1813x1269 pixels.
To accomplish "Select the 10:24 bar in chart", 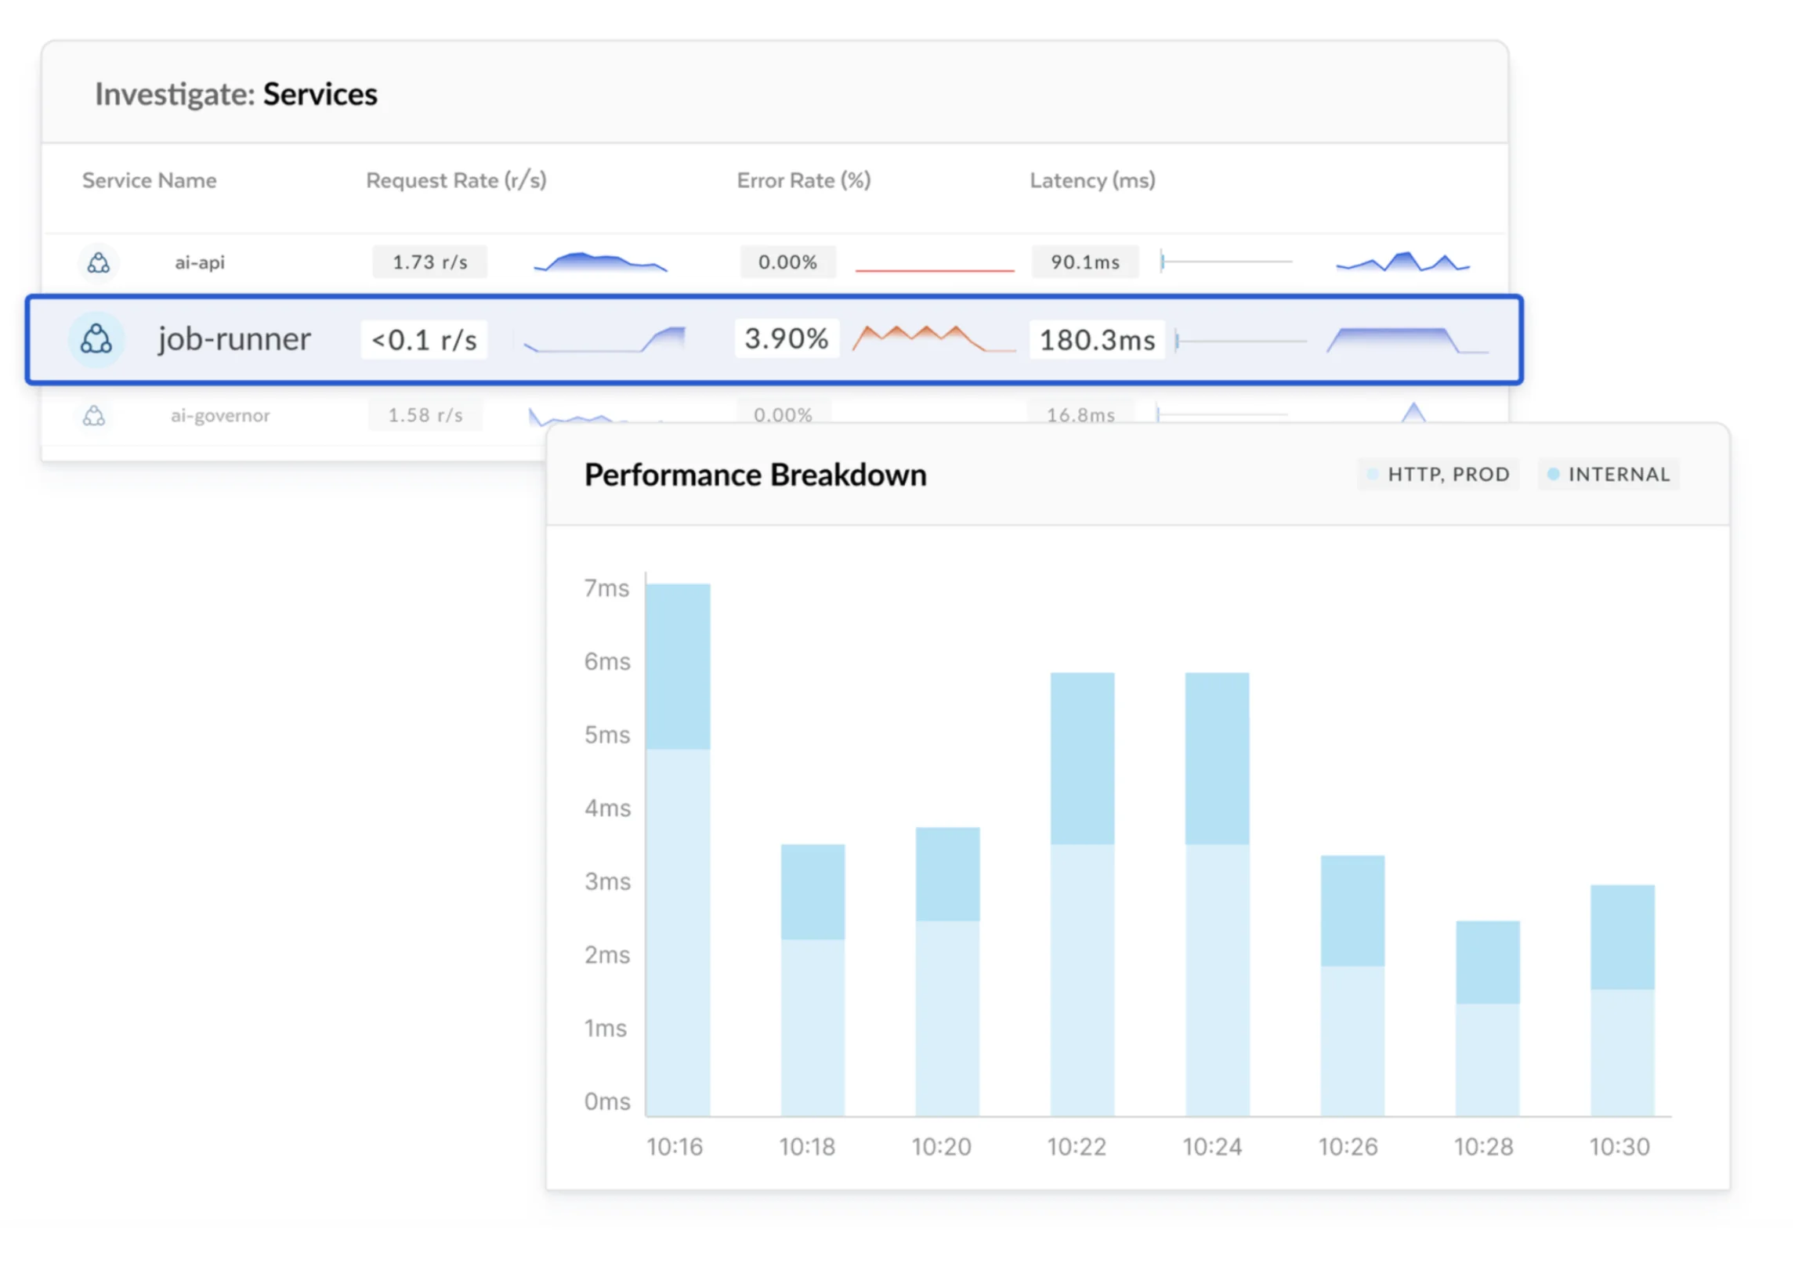I will [1218, 894].
